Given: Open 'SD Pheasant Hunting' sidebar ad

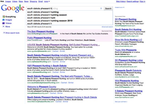Looking at the screenshot, I should coord(126,19).
